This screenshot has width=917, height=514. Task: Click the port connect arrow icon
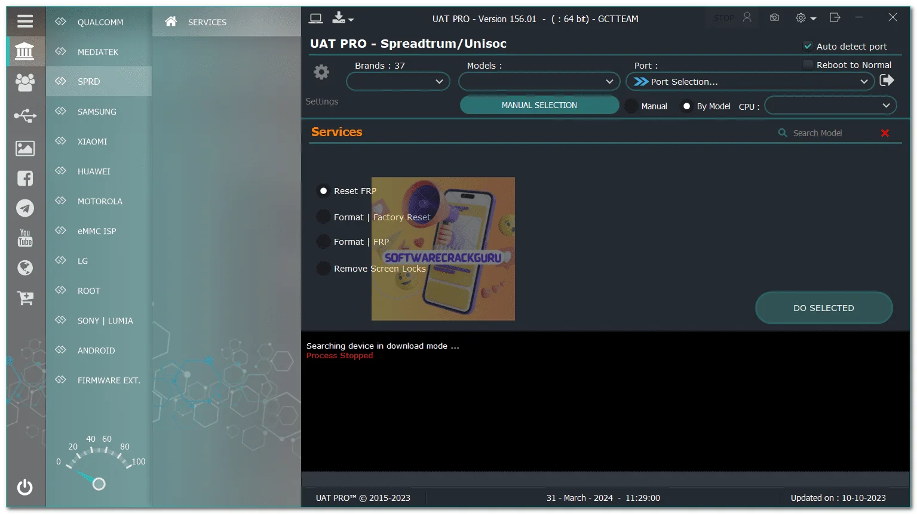click(x=887, y=80)
